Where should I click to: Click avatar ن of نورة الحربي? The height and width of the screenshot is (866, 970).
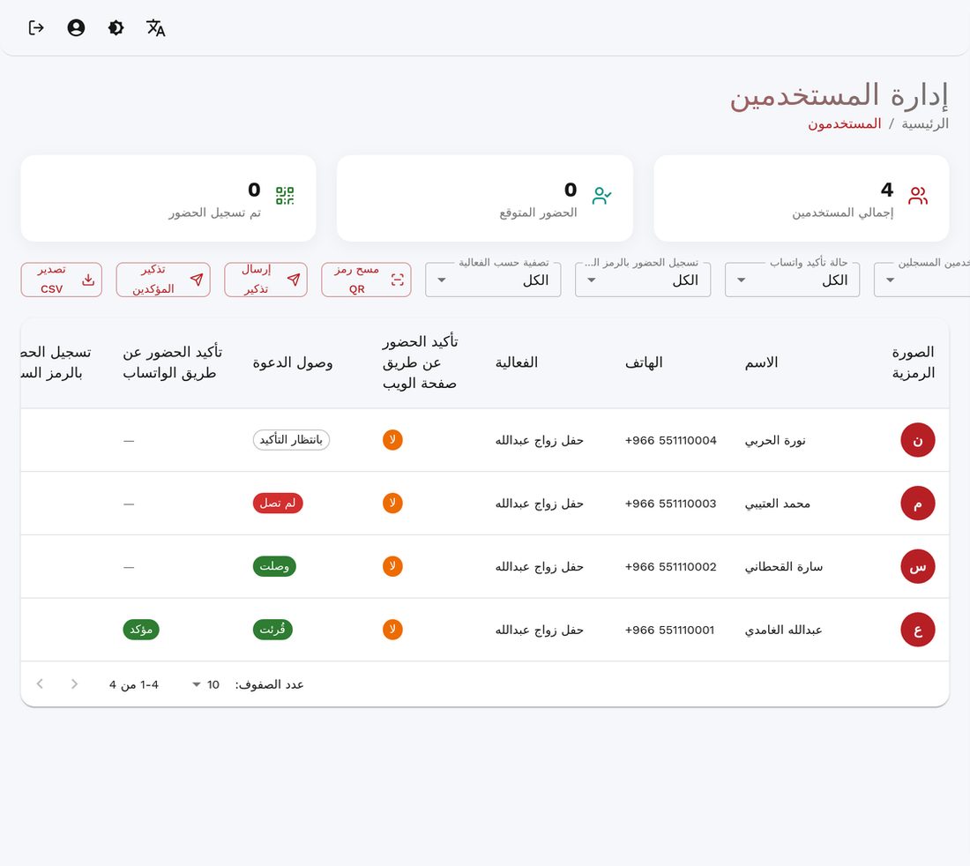click(917, 440)
